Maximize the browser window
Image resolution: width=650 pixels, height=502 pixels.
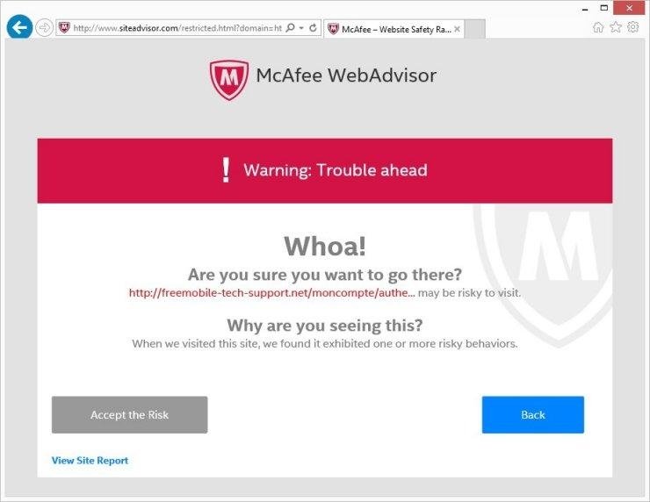[x=604, y=8]
